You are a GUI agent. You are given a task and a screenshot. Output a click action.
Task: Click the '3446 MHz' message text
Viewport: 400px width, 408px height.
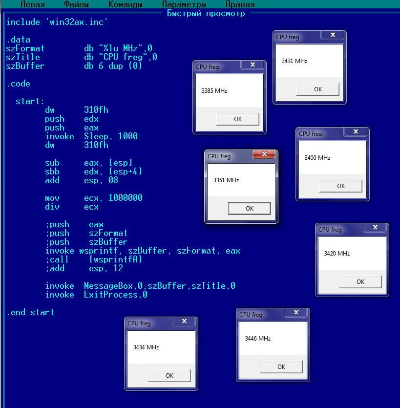(258, 339)
